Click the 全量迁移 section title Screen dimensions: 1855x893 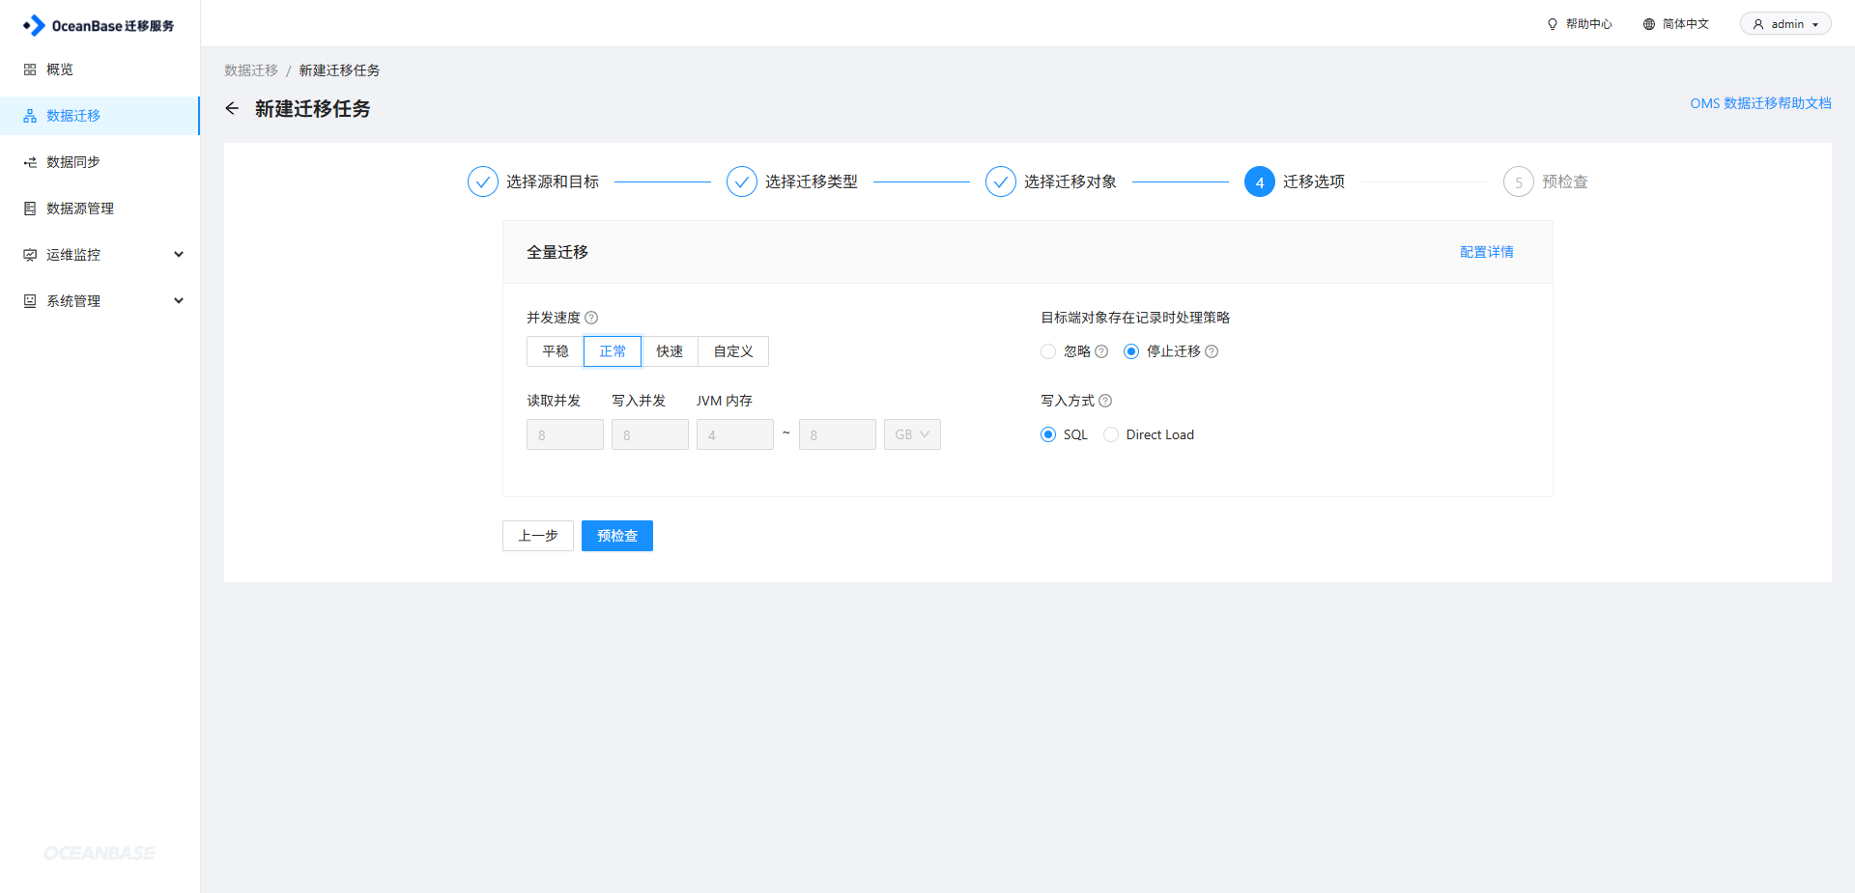[557, 252]
